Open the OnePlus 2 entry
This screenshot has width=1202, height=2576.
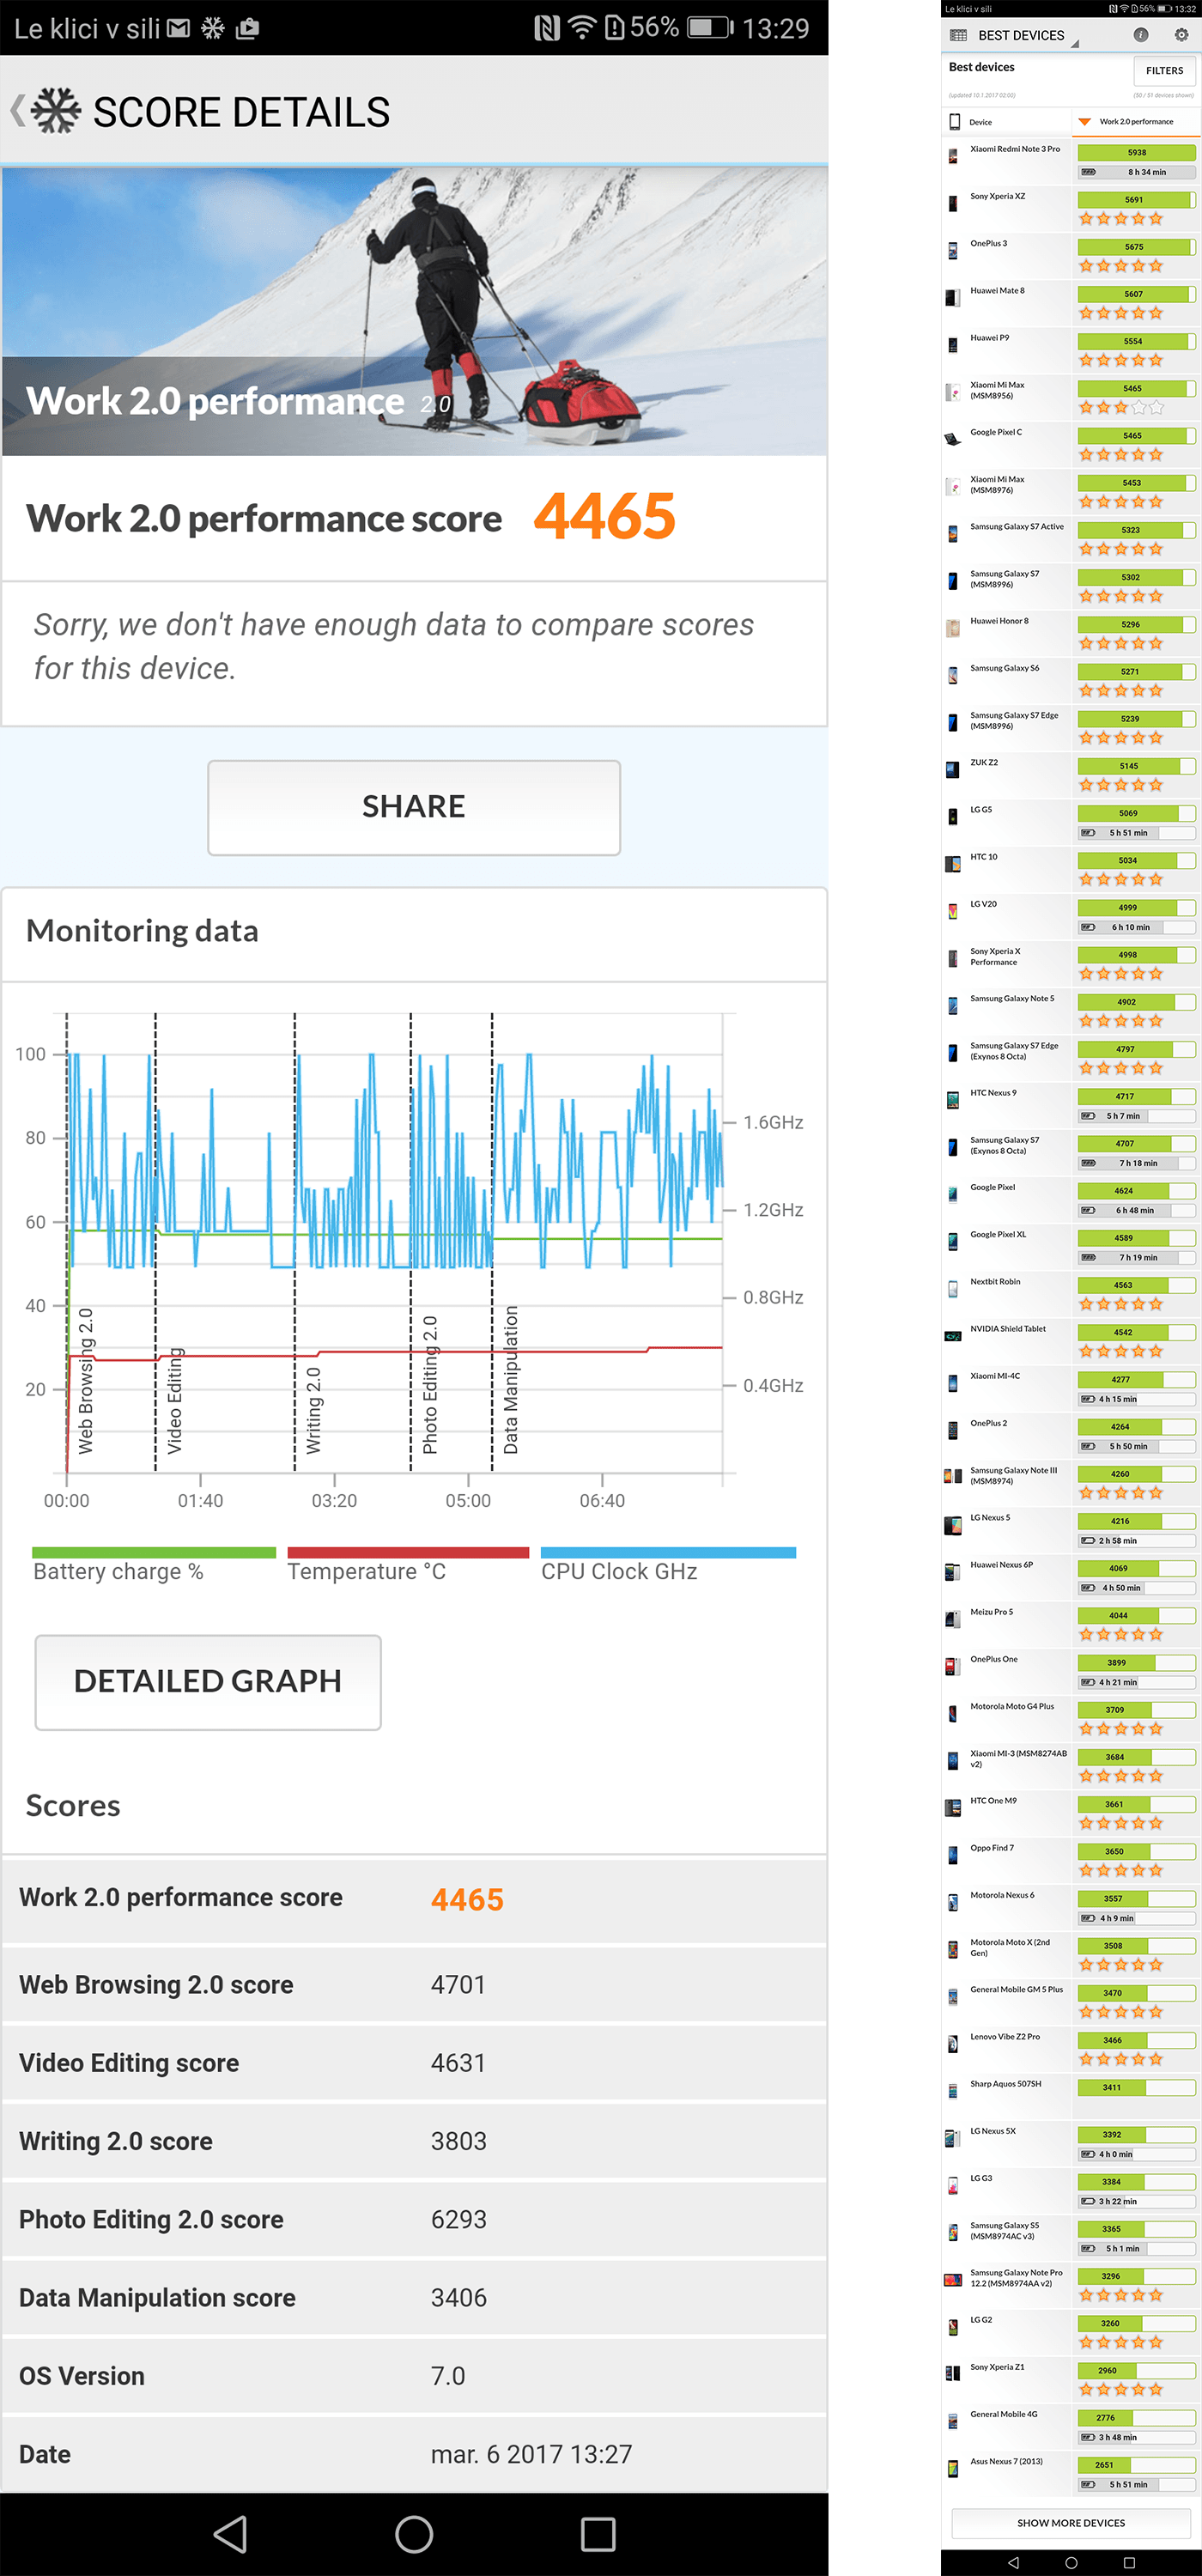(1070, 1435)
